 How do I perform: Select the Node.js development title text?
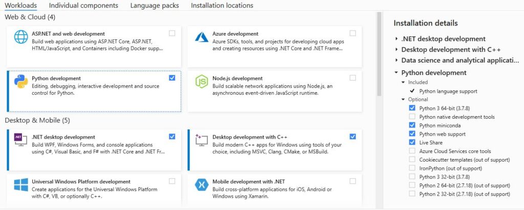237,78
